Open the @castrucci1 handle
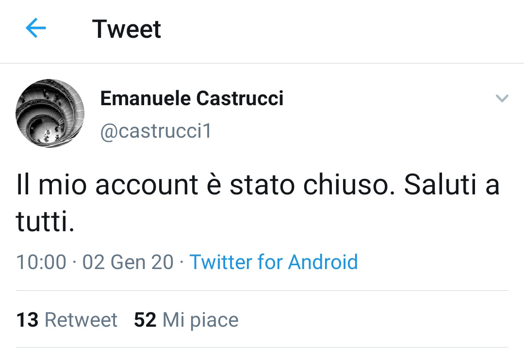 [156, 130]
